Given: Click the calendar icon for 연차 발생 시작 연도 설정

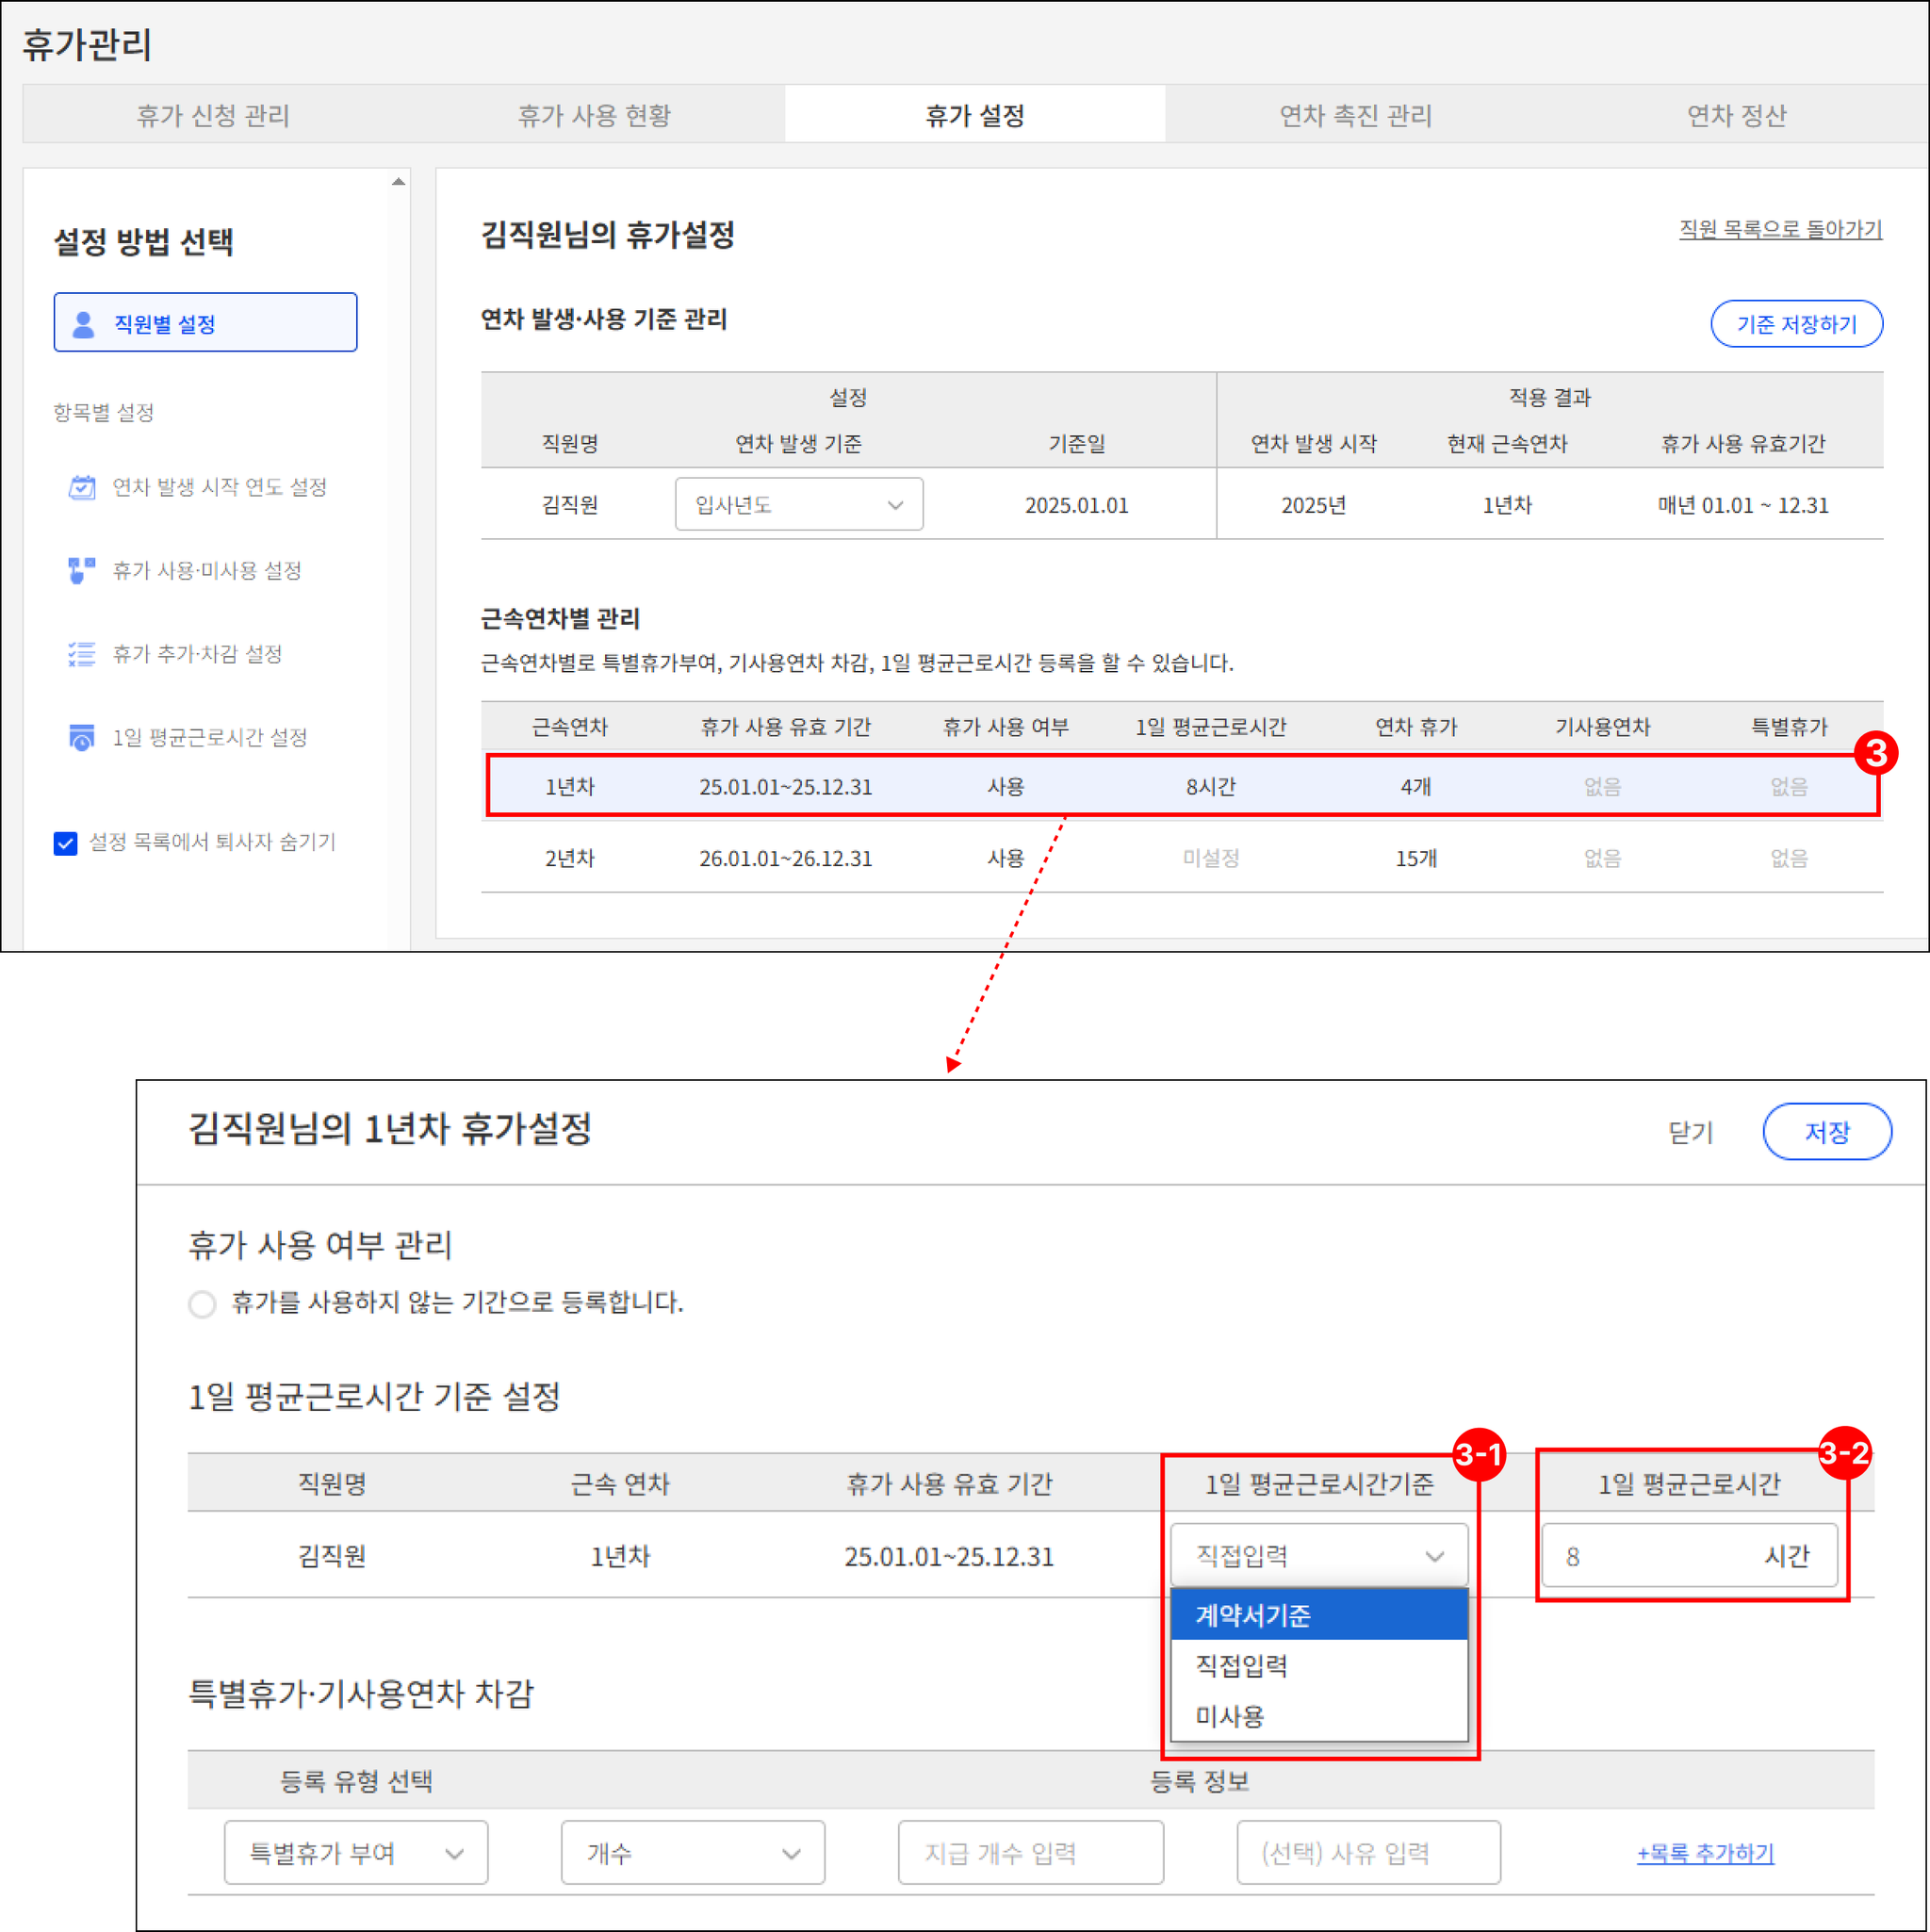Looking at the screenshot, I should click(x=82, y=487).
